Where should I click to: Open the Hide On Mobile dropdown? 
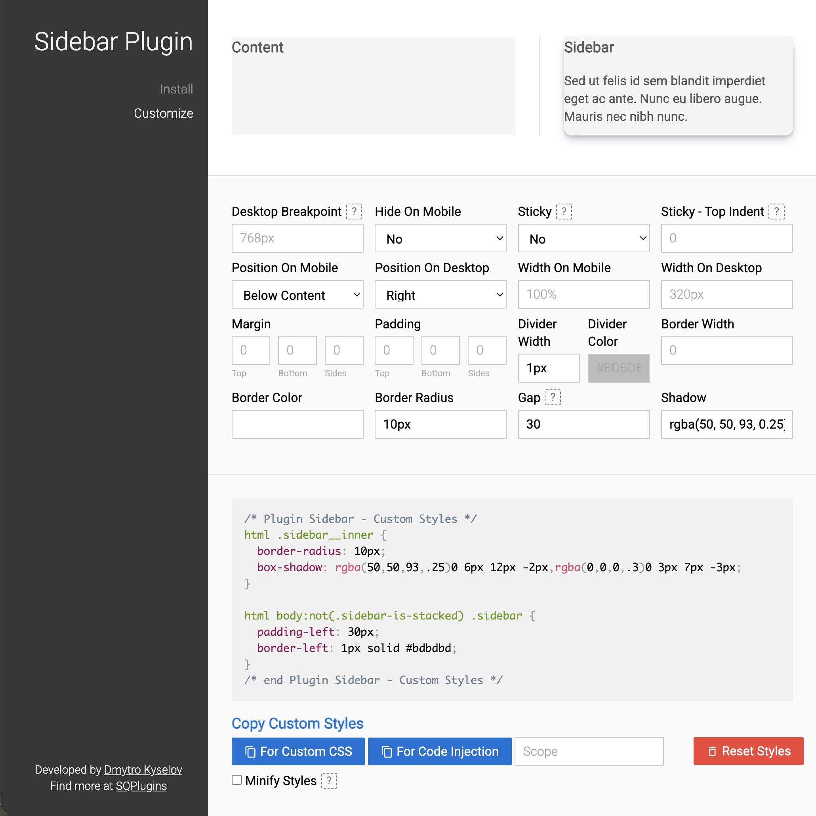440,238
